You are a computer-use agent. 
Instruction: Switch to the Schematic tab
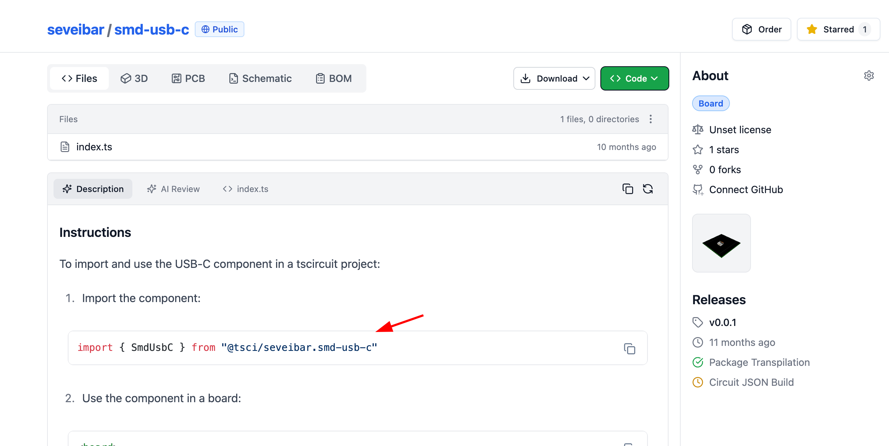click(260, 78)
